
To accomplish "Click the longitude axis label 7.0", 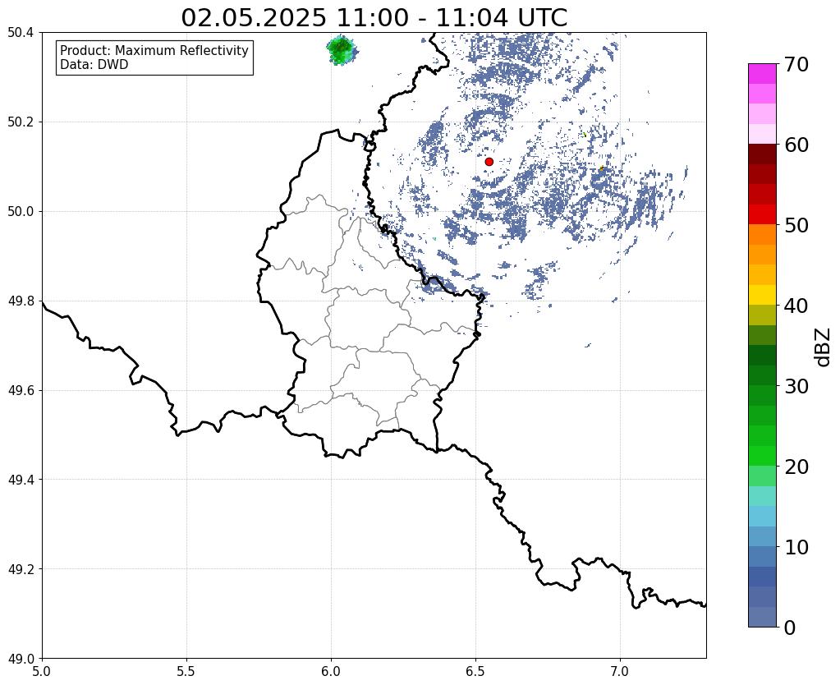I will [x=620, y=671].
